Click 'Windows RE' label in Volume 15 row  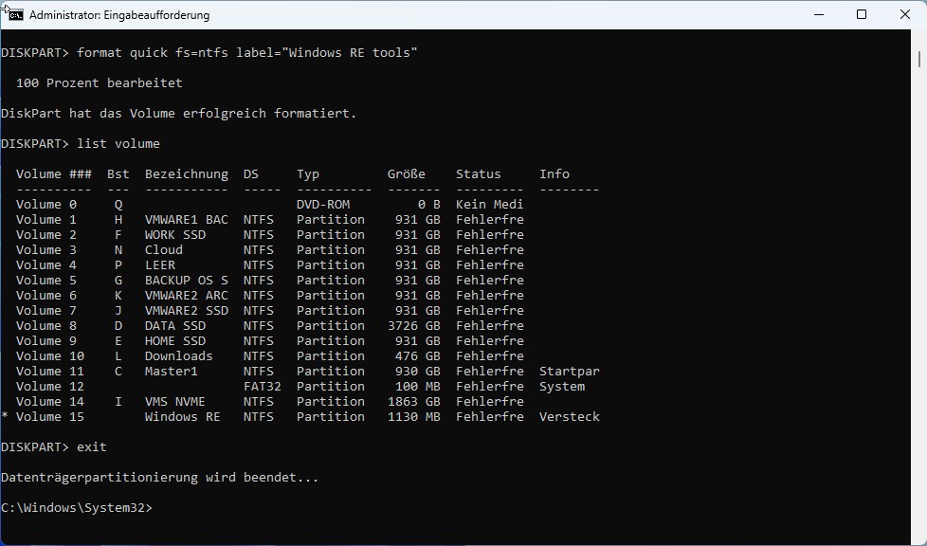pos(182,417)
